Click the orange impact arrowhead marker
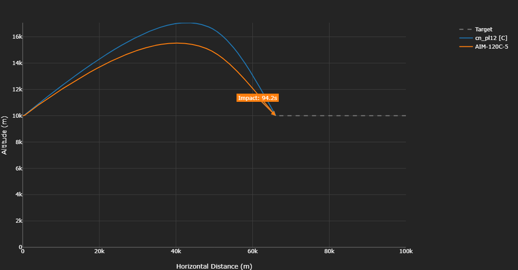The image size is (518, 270). tap(274, 114)
